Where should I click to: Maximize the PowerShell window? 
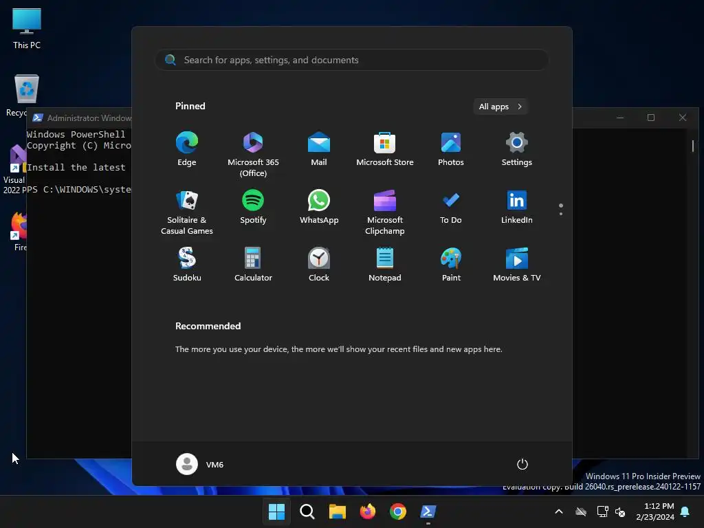coord(651,118)
